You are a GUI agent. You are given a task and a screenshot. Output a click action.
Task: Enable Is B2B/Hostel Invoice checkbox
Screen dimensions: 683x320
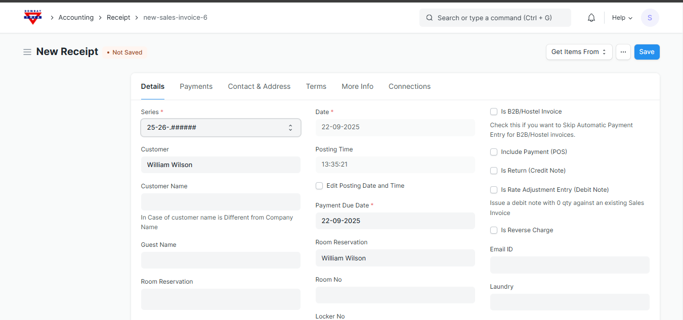click(494, 112)
